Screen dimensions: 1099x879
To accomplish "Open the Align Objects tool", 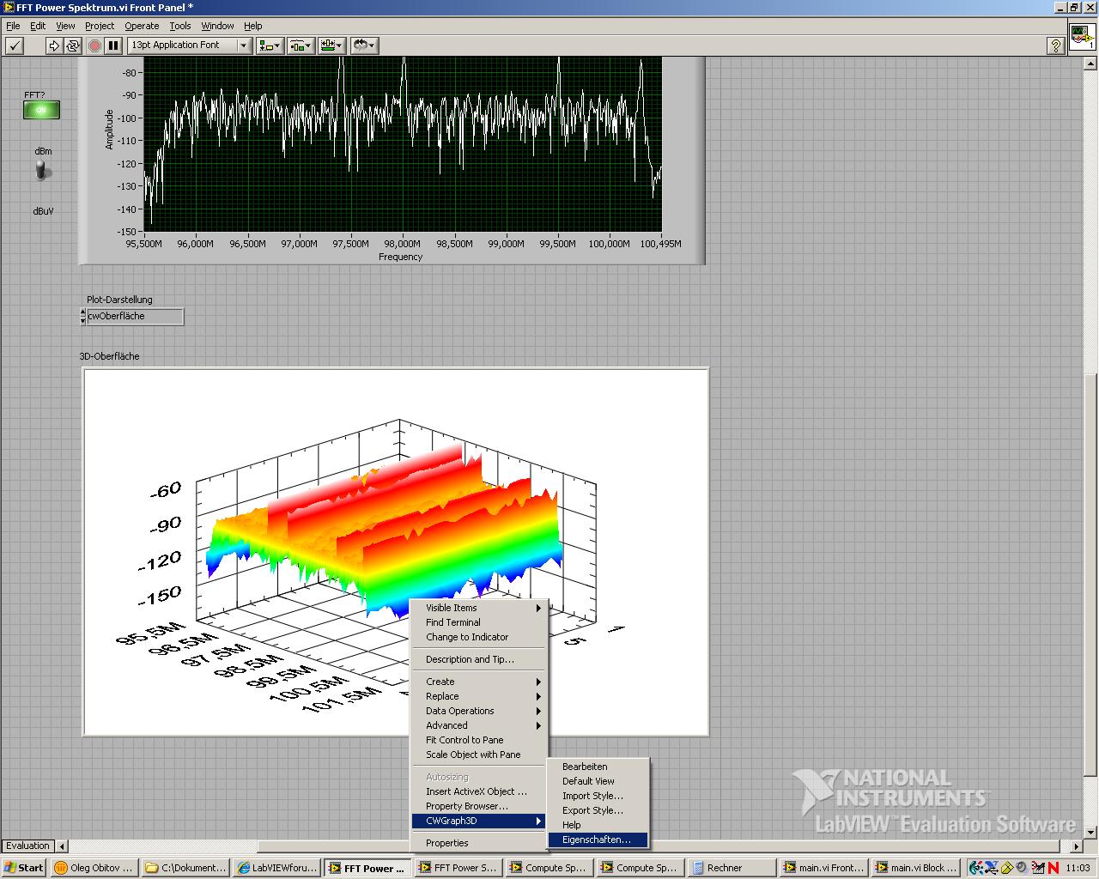I will click(x=270, y=45).
